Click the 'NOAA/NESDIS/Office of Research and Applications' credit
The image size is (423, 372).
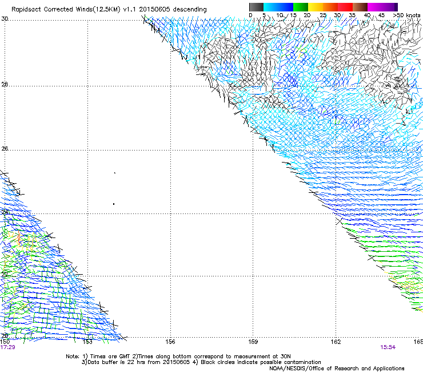(337, 368)
